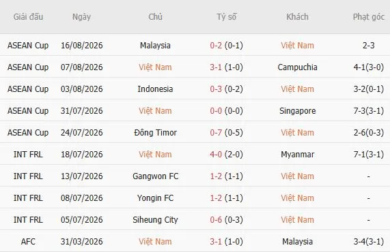390x252 pixels.
Task: Click the Giải đấu column header
Action: (x=28, y=17)
